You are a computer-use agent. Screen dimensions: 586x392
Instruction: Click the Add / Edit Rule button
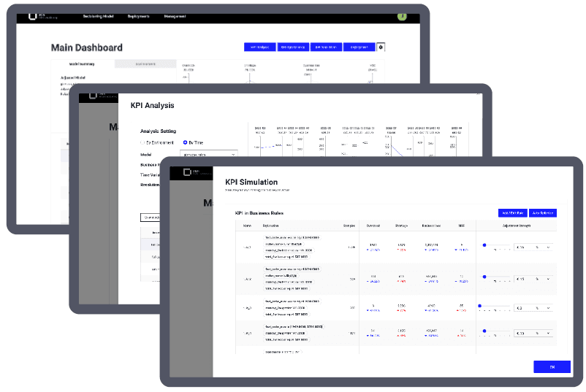[511, 213]
